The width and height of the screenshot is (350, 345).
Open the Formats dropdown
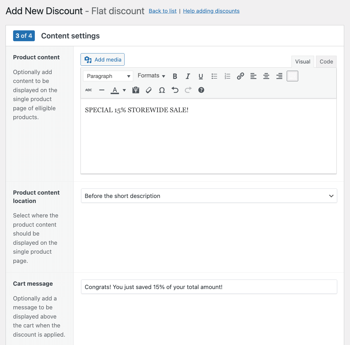coord(151,76)
